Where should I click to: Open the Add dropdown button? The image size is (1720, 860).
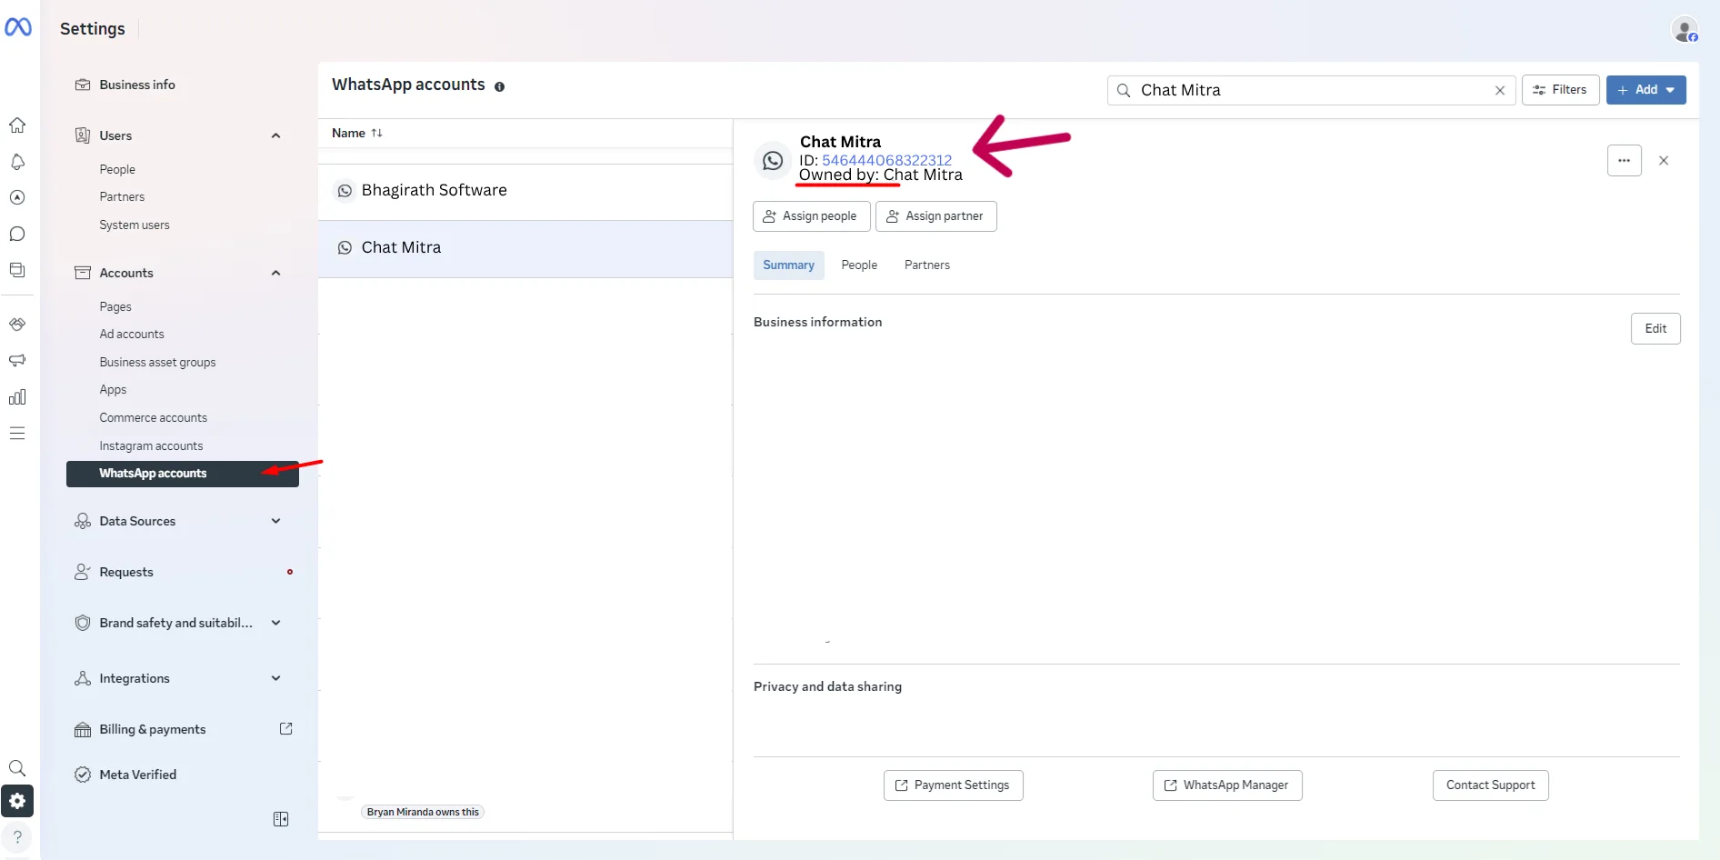click(x=1645, y=90)
